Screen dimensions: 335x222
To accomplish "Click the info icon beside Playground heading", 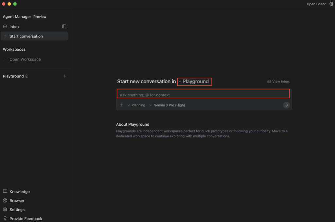I will [27, 76].
